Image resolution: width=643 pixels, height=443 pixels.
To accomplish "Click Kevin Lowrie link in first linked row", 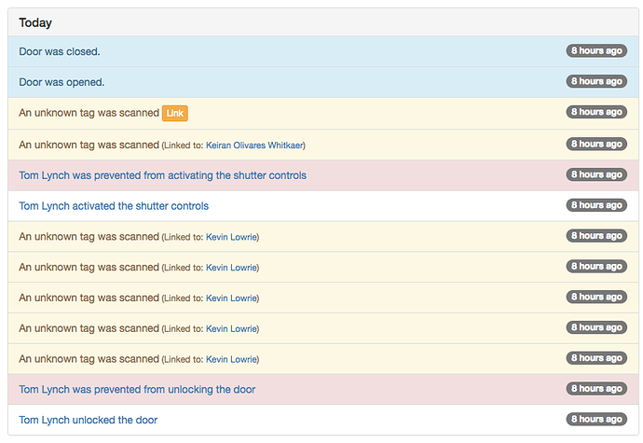I will [x=231, y=237].
